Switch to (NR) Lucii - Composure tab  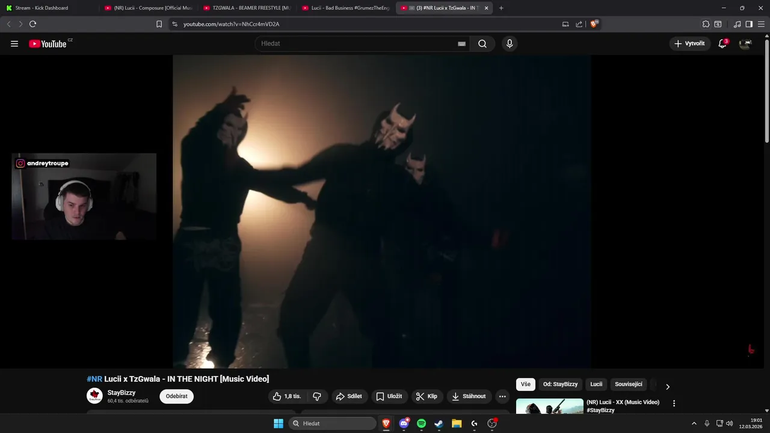149,8
